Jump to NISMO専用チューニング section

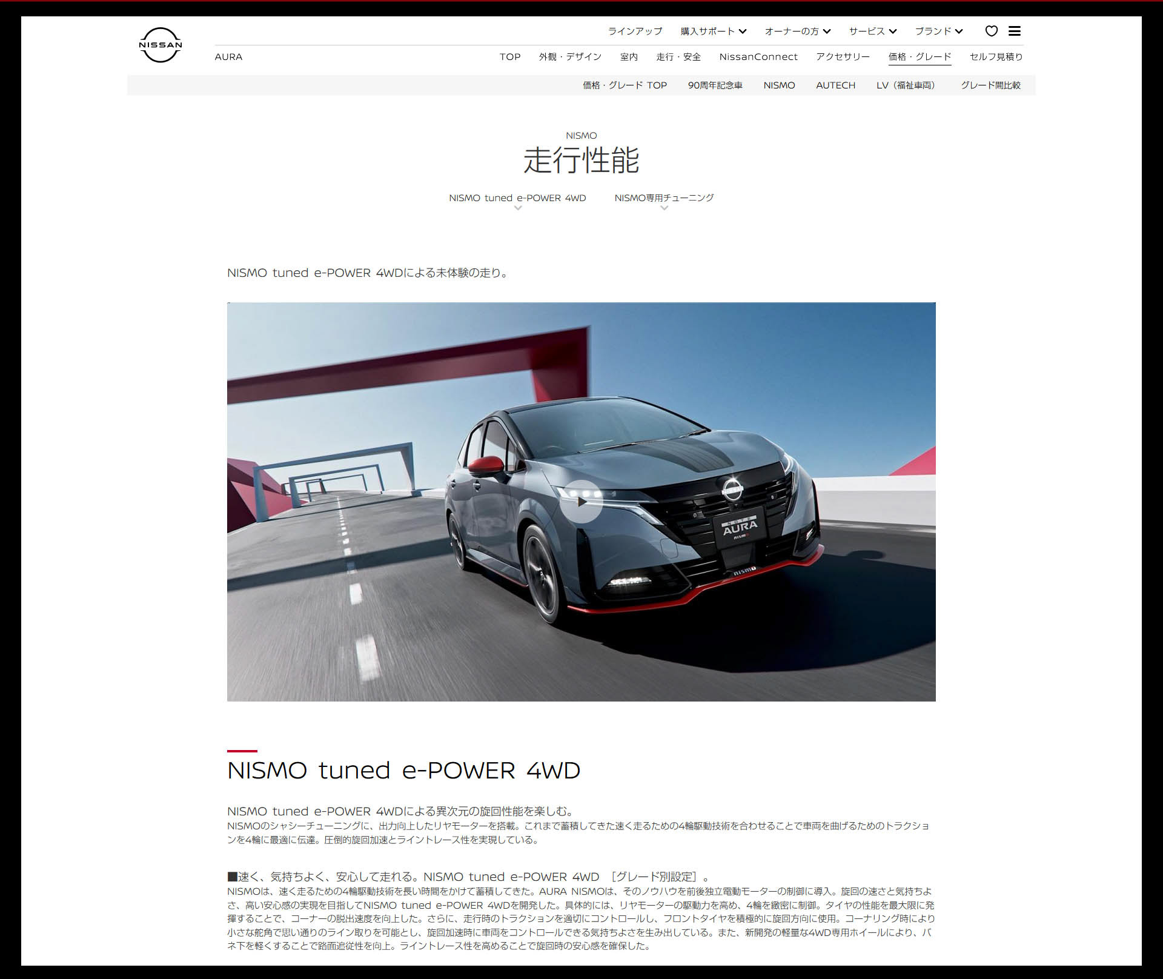(x=664, y=199)
